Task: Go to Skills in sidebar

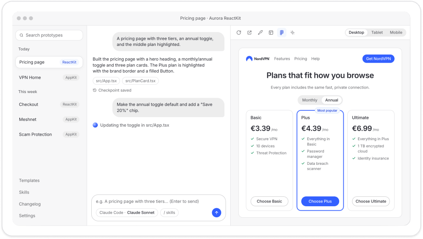Action: click(x=24, y=192)
